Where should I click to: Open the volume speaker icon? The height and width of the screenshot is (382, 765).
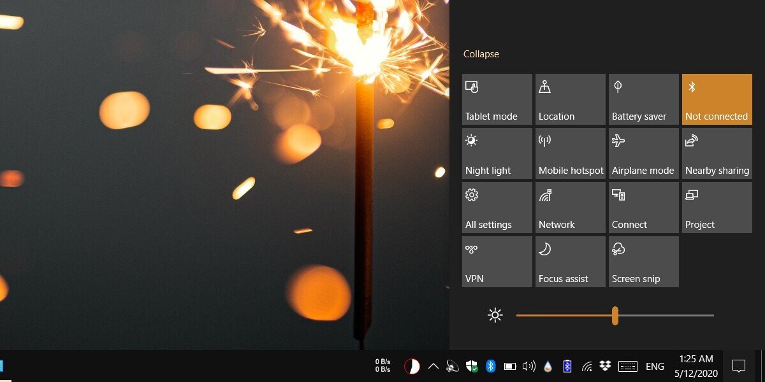[x=528, y=366]
